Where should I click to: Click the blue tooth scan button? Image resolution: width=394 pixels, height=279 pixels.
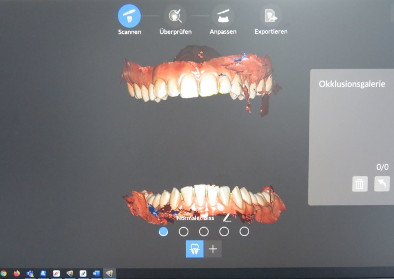point(195,249)
